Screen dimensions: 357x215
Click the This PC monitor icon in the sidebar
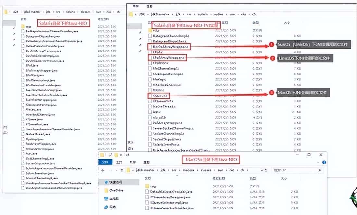tap(106, 199)
